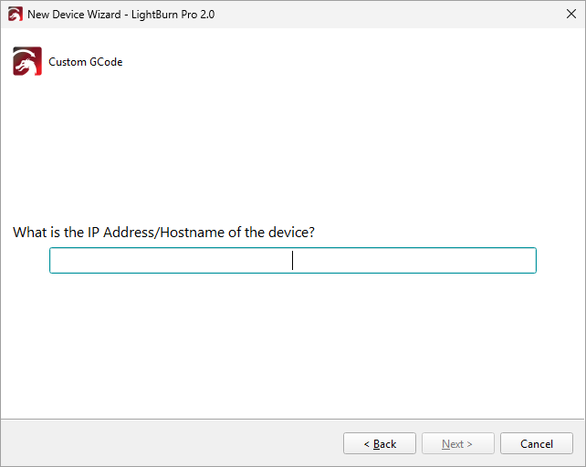Advance to the next wizard step
The image size is (586, 467).
[x=457, y=444]
